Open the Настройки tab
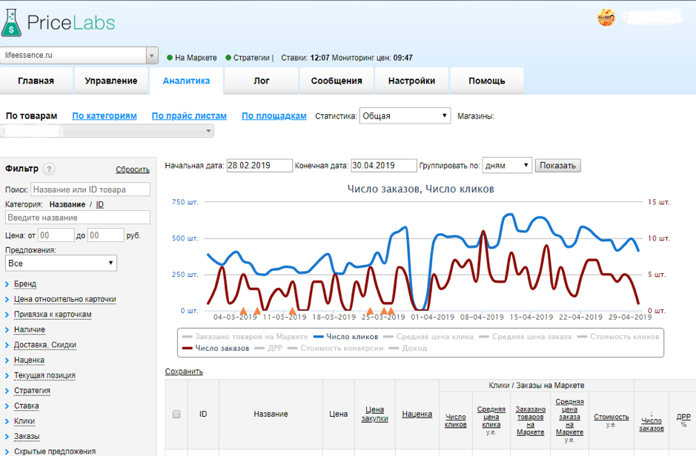 (x=411, y=81)
